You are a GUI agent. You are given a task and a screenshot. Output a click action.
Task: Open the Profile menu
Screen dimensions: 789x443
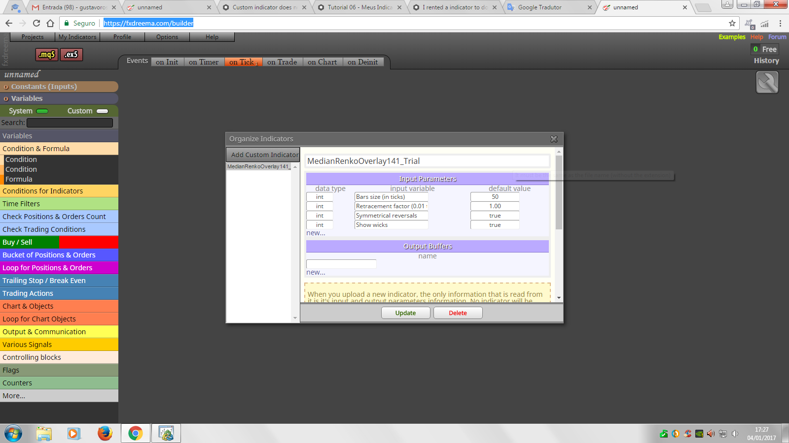coord(122,37)
